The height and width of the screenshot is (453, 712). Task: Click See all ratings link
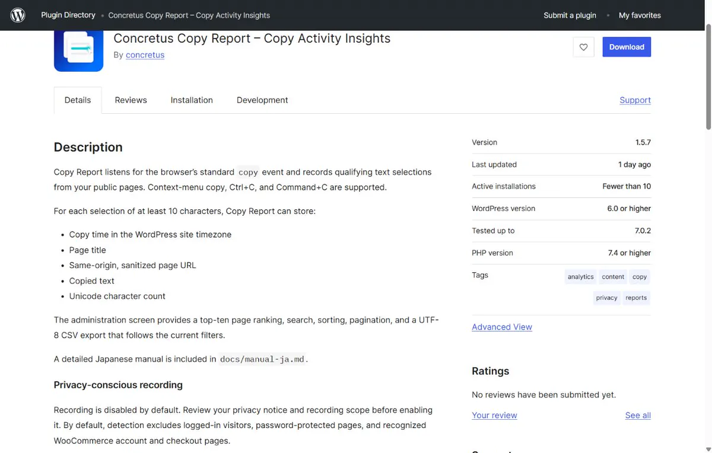(638, 416)
